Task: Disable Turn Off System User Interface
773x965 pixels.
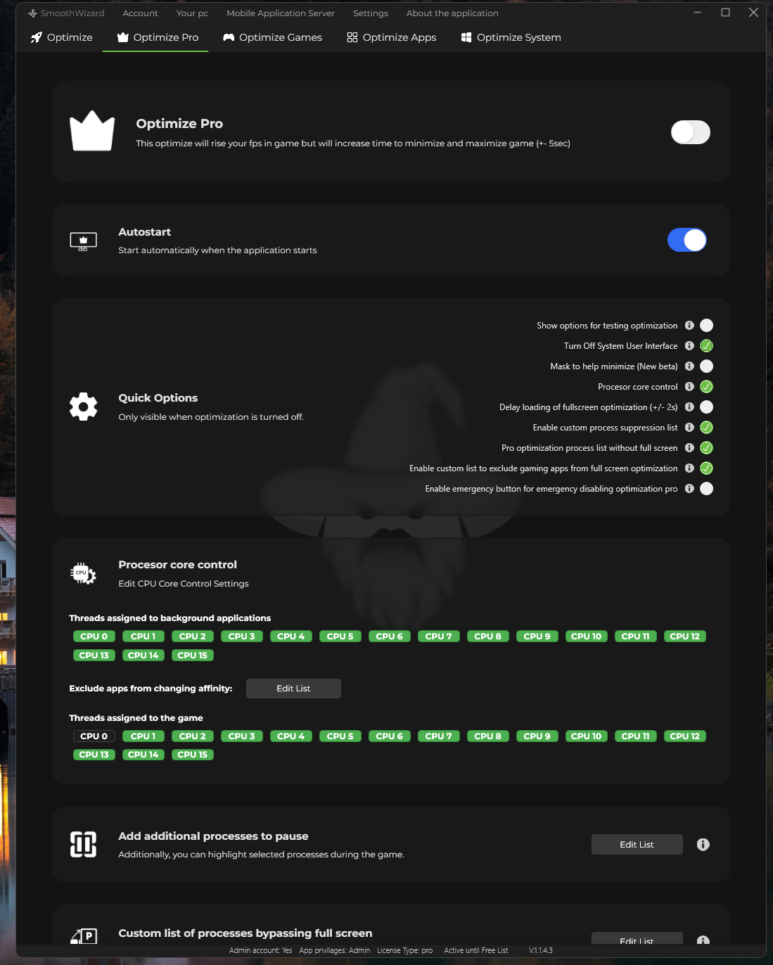Action: click(706, 345)
